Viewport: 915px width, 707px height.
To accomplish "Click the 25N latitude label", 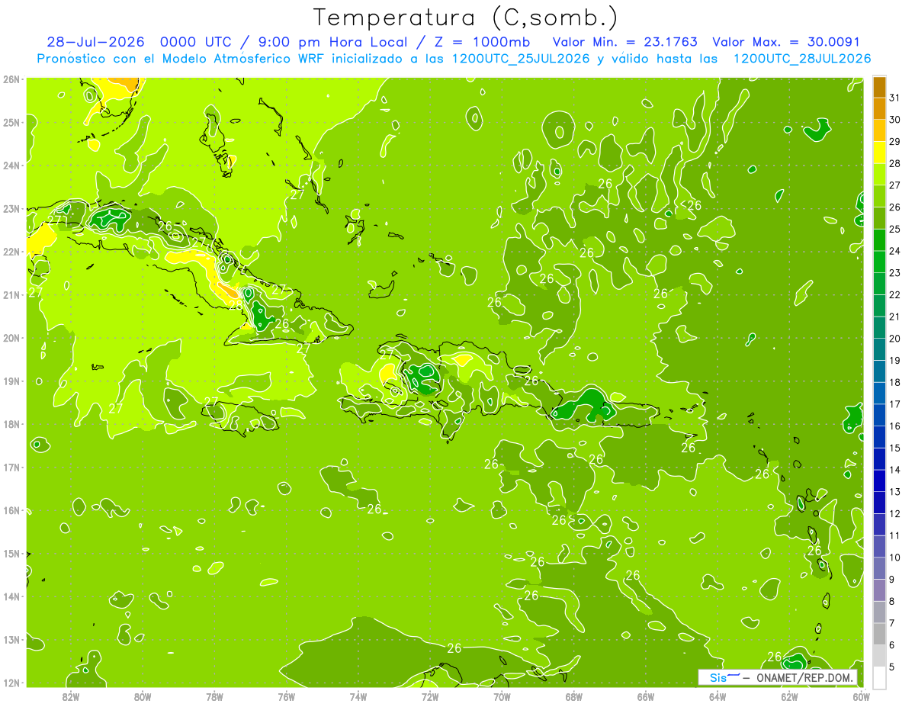I will (x=11, y=122).
